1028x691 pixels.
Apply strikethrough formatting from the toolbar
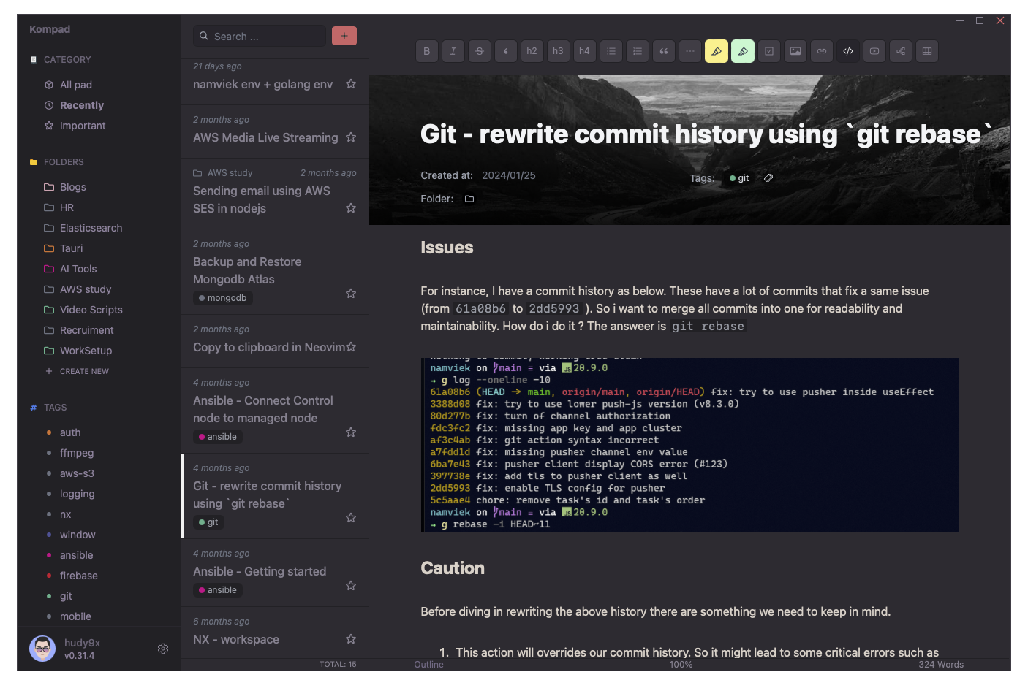480,51
